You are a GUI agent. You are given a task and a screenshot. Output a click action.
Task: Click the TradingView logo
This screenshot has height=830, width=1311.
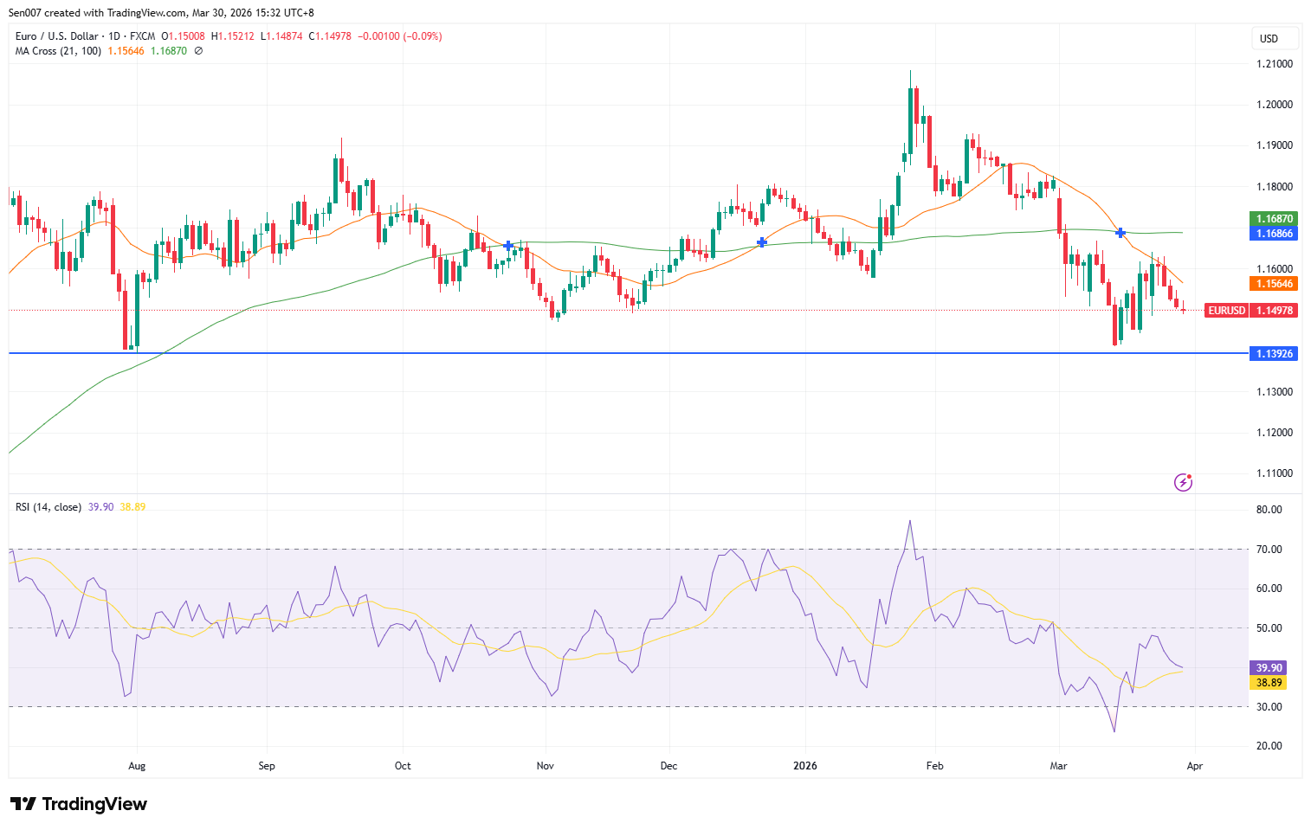tap(78, 804)
